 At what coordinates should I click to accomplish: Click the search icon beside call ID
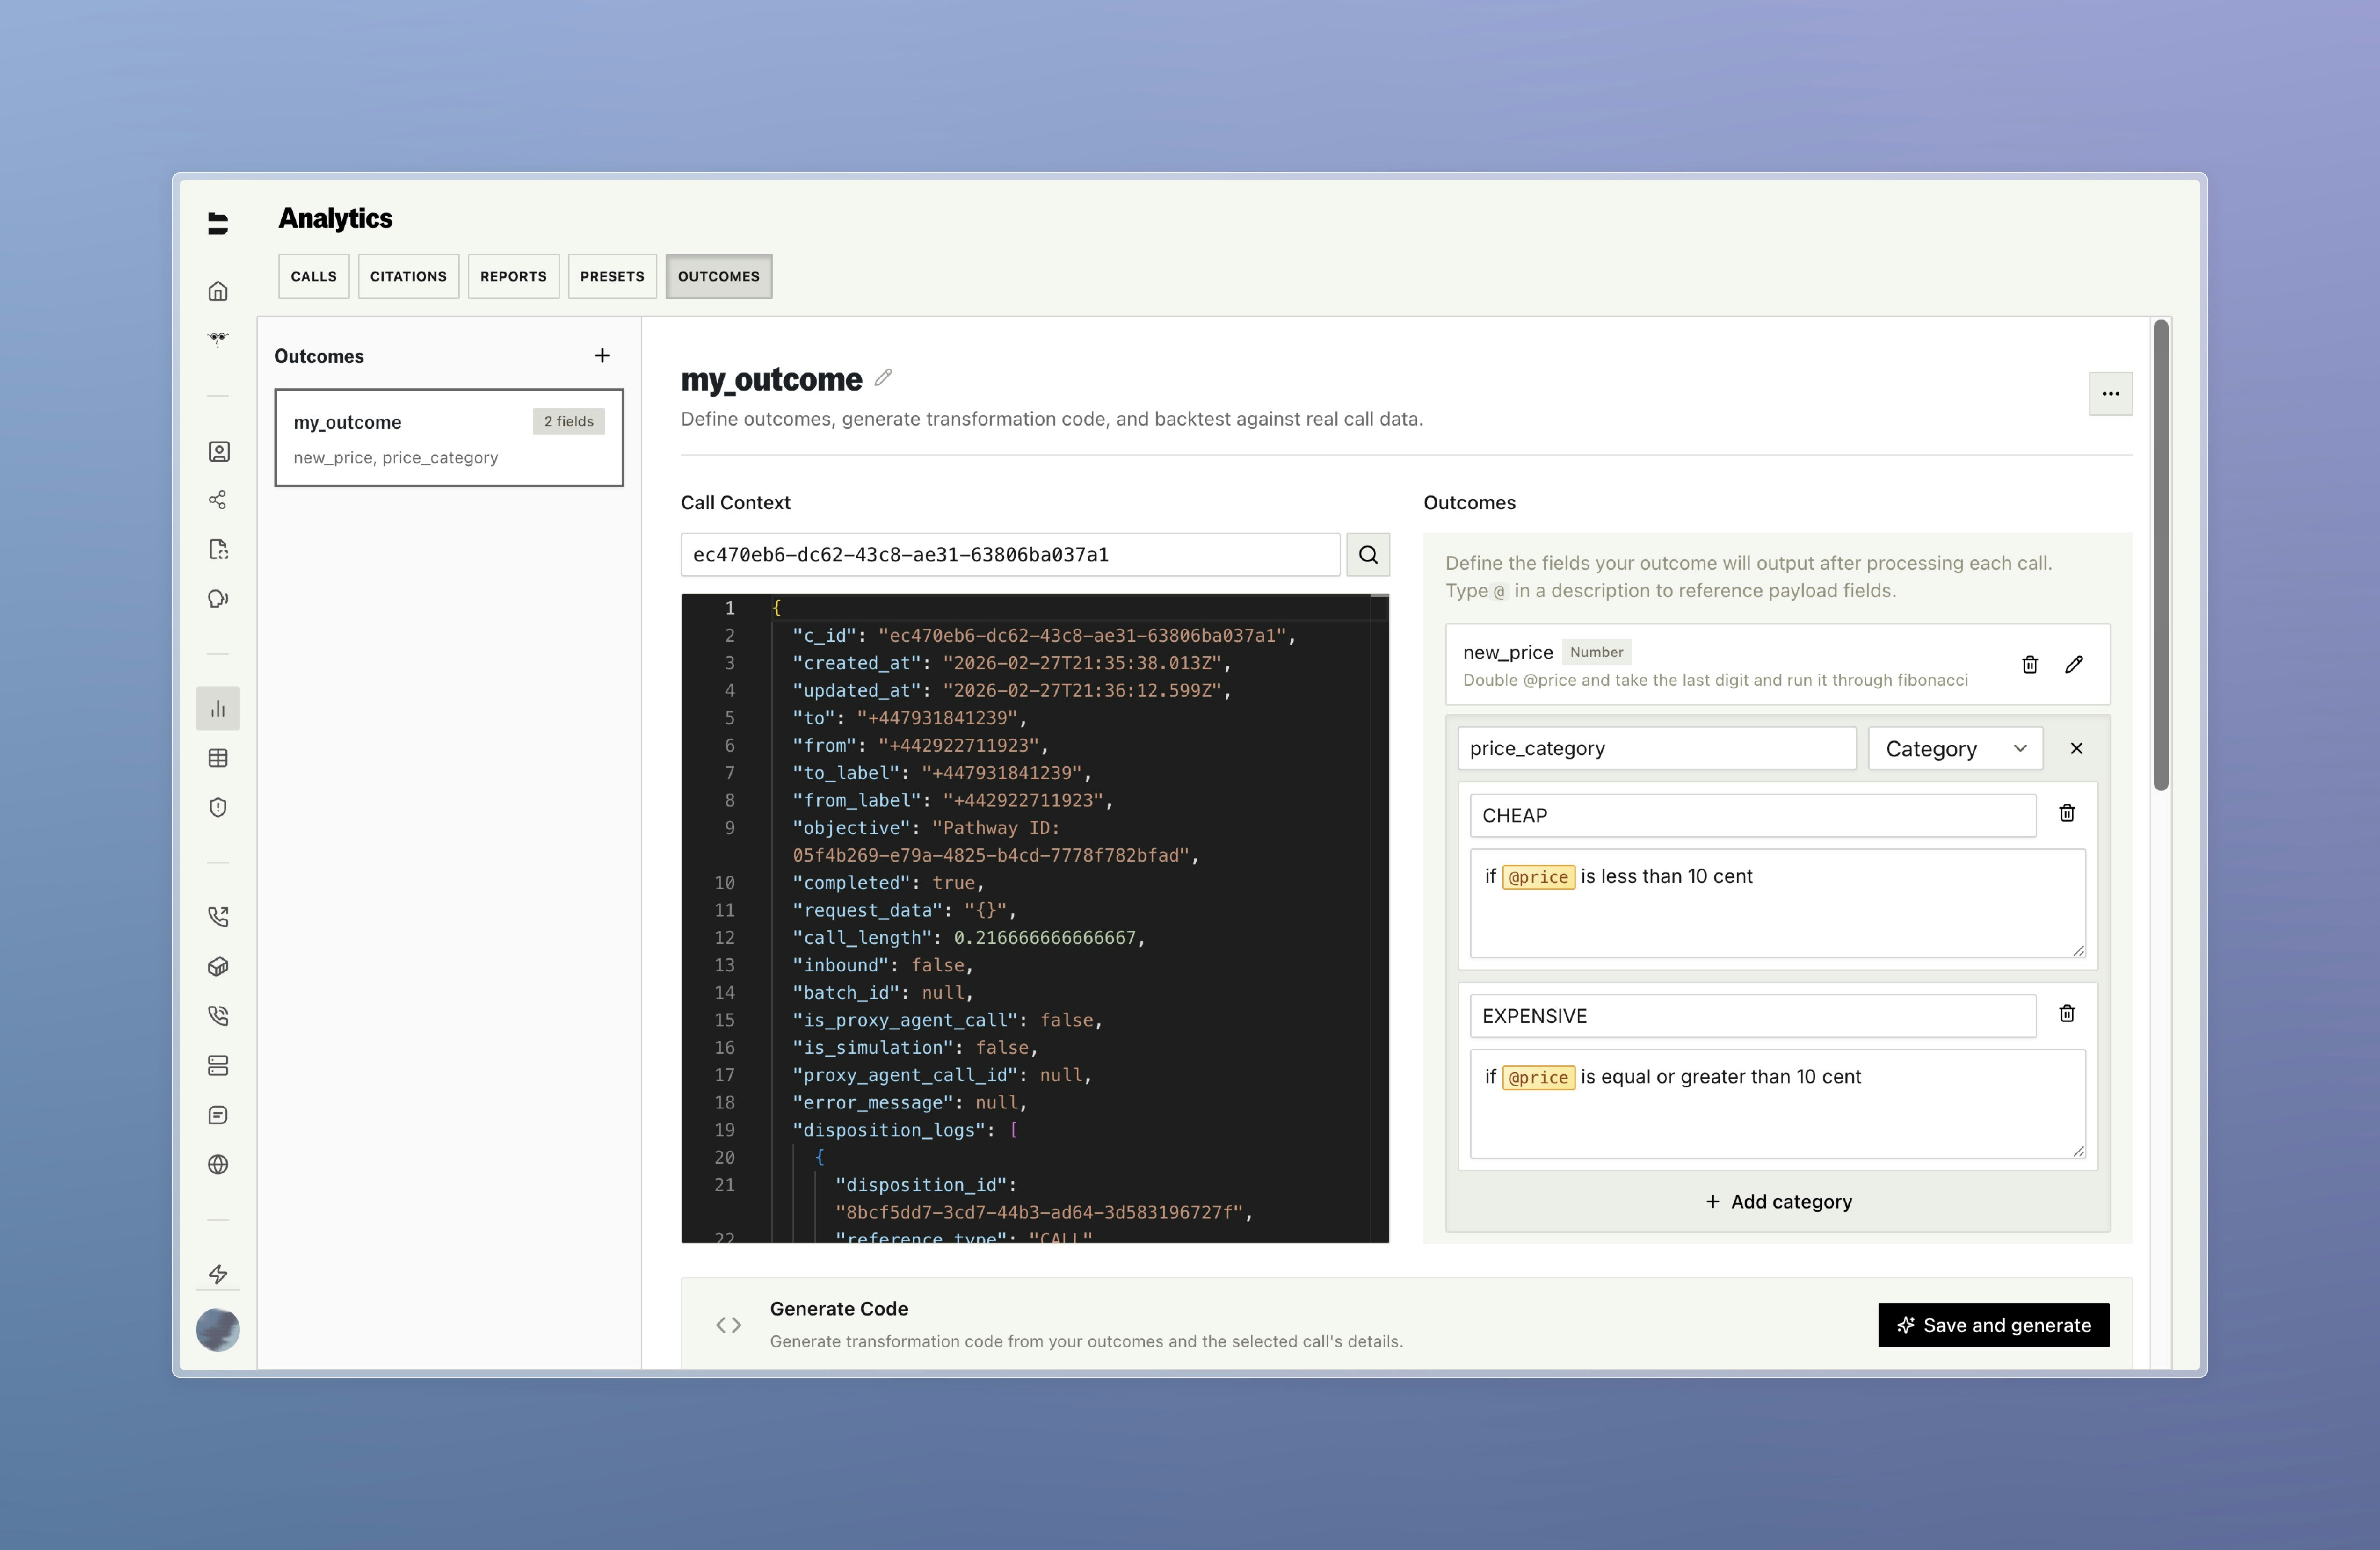point(1368,555)
